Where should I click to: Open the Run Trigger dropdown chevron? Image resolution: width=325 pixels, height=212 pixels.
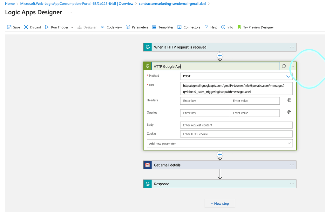pyautogui.click(x=72, y=27)
